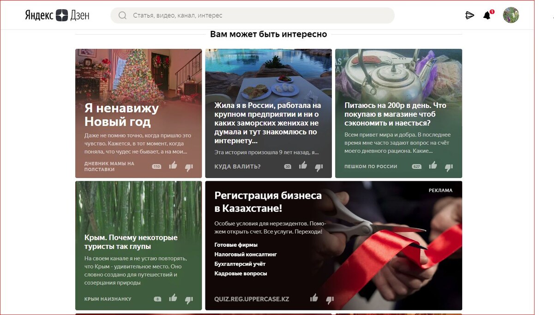Click the magnifier icon in the search bar

point(121,15)
